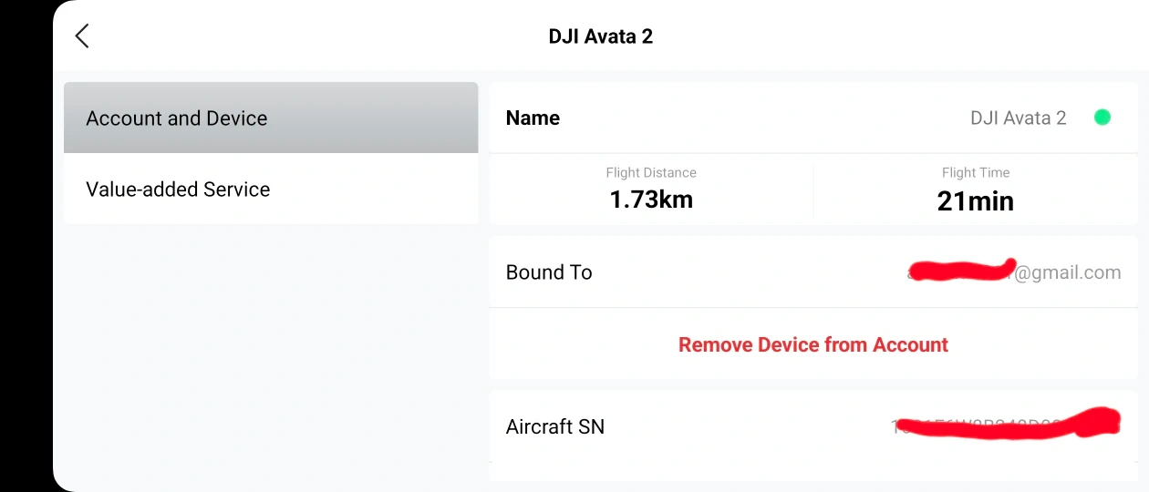
Task: Select the DJI Avata 2 device name value
Action: [x=1018, y=118]
